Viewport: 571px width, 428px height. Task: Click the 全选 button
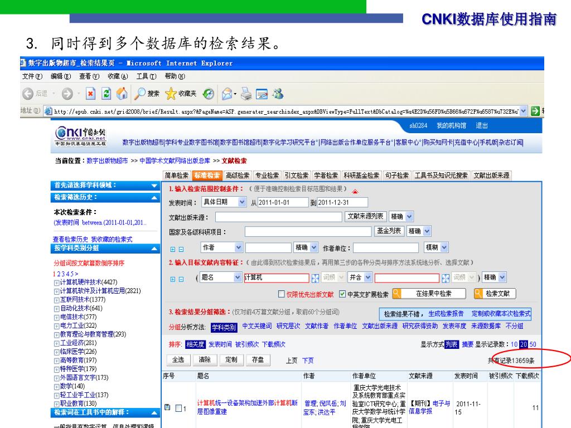tap(178, 359)
